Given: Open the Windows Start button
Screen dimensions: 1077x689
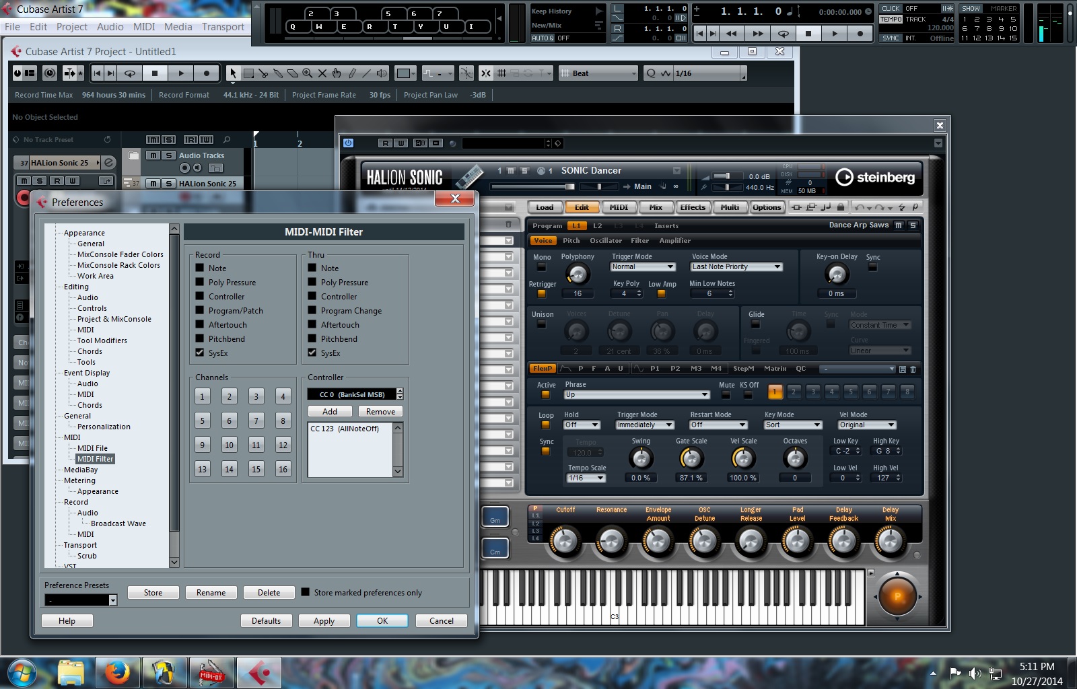Looking at the screenshot, I should pyautogui.click(x=22, y=672).
